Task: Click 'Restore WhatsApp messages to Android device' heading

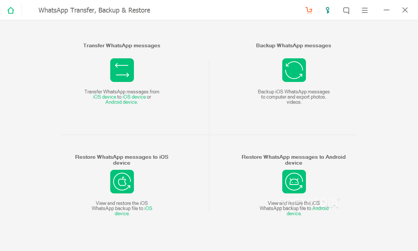Action: tap(293, 160)
